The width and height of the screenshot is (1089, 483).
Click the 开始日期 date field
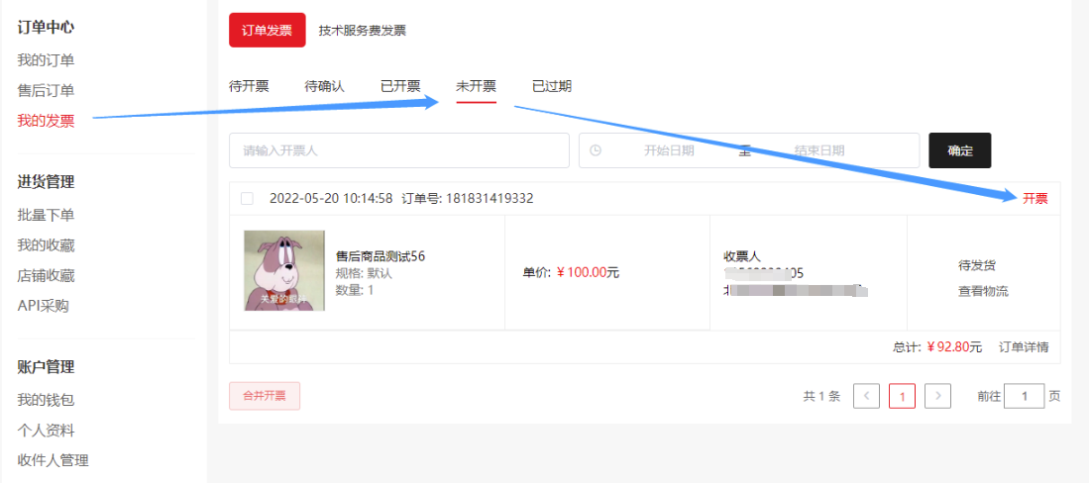[x=669, y=150]
